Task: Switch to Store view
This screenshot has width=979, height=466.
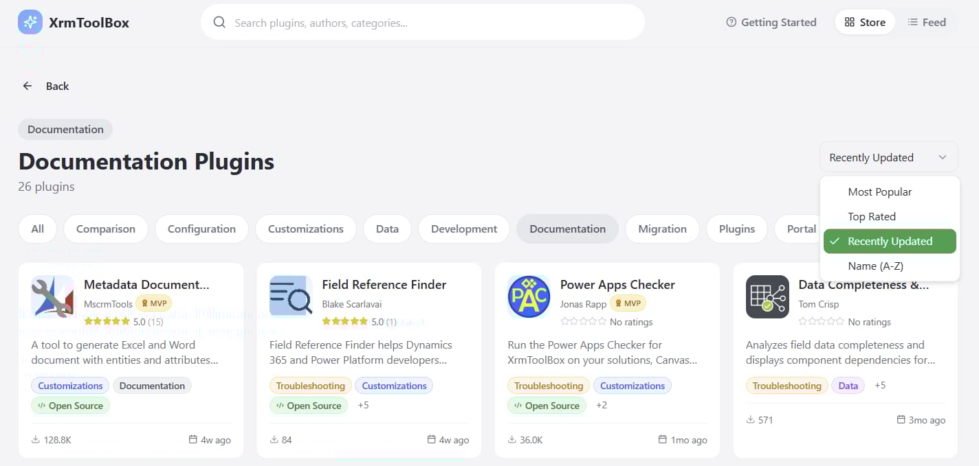Action: (865, 22)
